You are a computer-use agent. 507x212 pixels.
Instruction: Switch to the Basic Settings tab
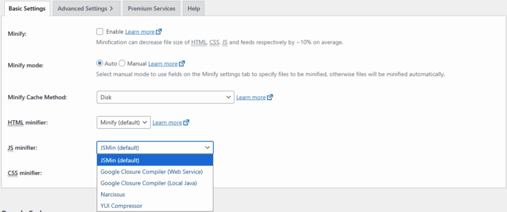27,8
